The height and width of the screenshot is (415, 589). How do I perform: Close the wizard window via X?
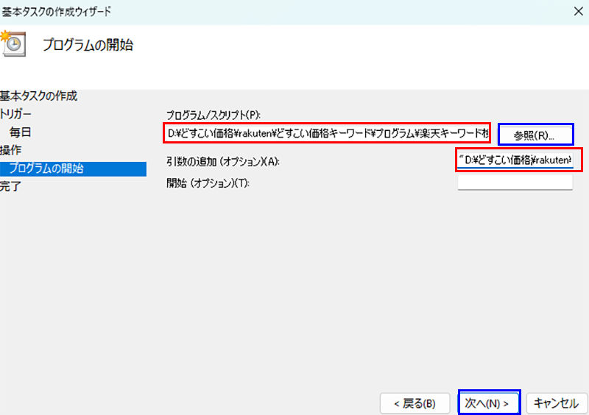pyautogui.click(x=579, y=12)
